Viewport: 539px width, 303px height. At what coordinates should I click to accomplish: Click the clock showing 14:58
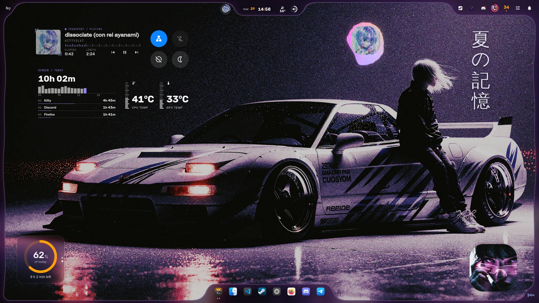click(x=264, y=9)
